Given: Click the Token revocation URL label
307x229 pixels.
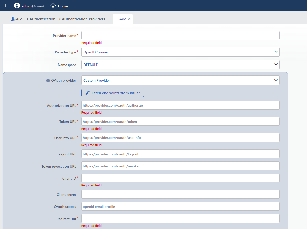Looking at the screenshot, I should (x=59, y=166).
